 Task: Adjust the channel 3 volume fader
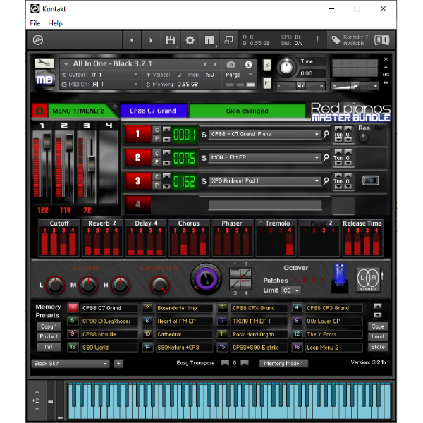click(92, 164)
